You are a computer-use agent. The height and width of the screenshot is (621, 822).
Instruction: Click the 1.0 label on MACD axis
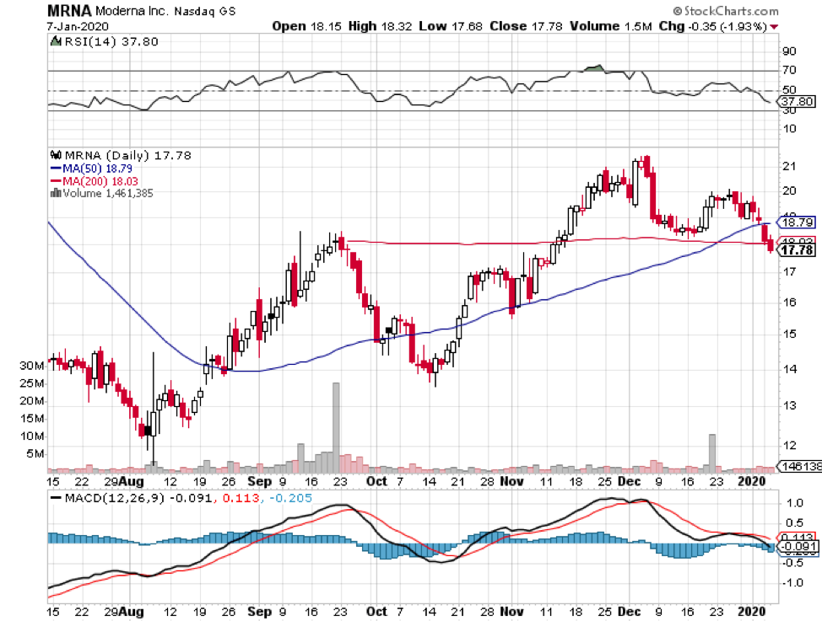(795, 503)
